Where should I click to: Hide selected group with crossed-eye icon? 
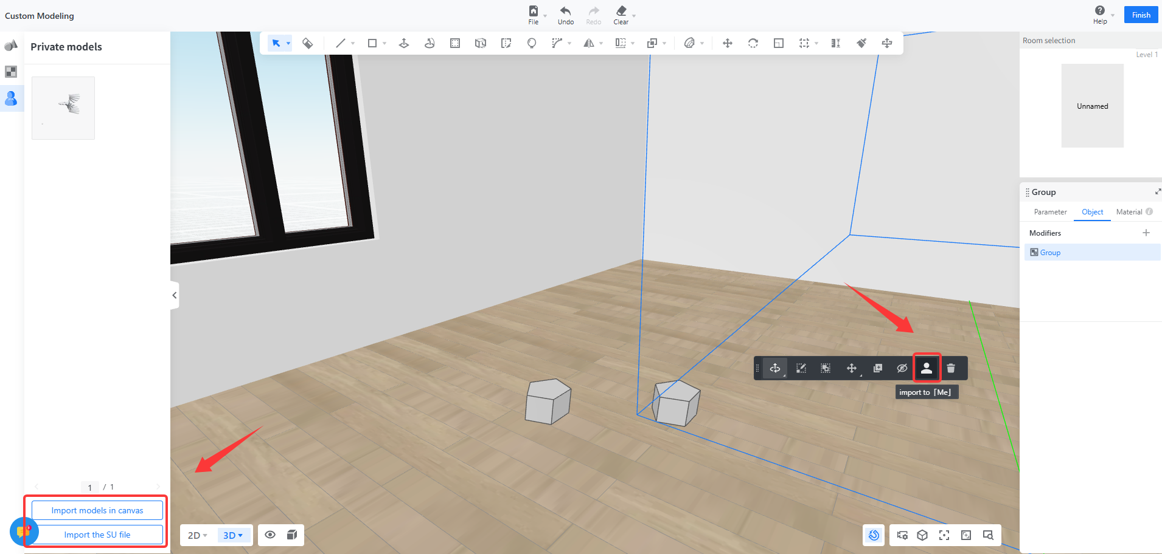click(902, 368)
